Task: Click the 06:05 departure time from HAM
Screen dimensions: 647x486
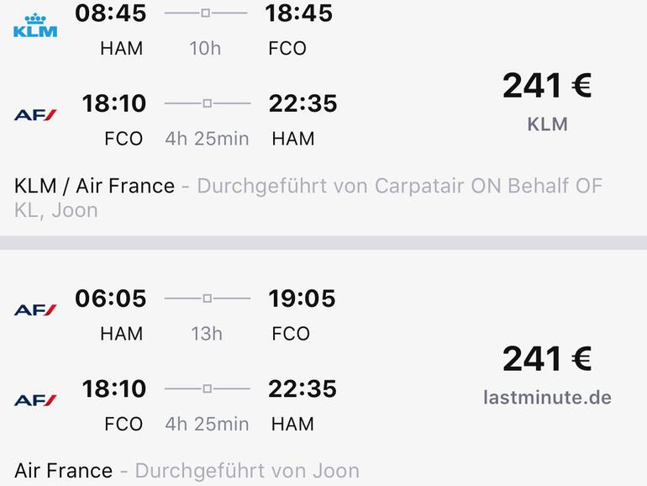Action: point(110,298)
